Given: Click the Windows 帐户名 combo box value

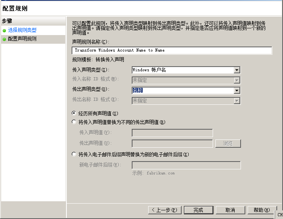Looking at the screenshot, I should 149,70.
